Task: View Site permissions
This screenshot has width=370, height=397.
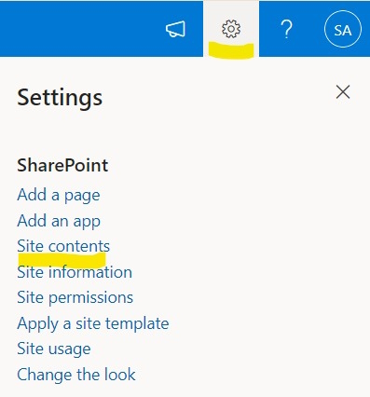Action: click(x=75, y=297)
